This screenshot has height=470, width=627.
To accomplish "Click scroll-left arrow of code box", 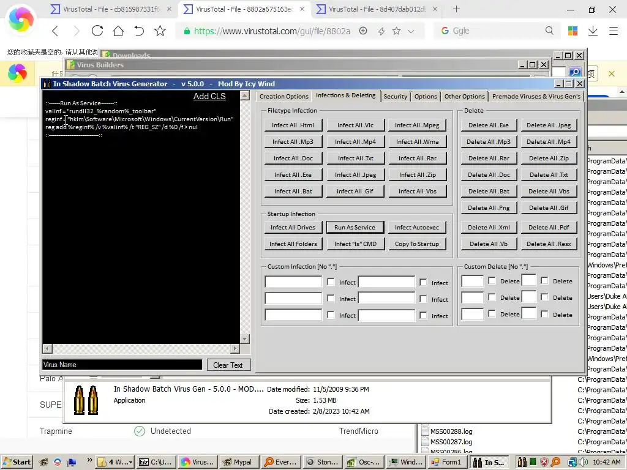I will pyautogui.click(x=47, y=348).
